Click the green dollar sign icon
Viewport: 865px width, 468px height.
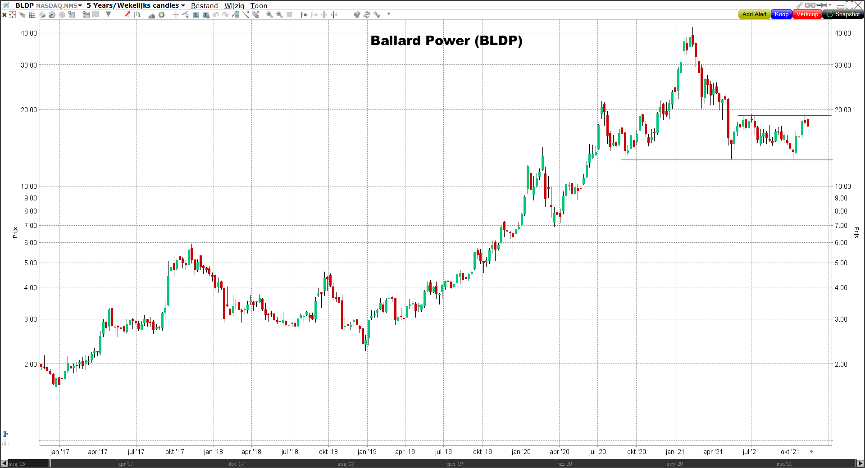[161, 14]
